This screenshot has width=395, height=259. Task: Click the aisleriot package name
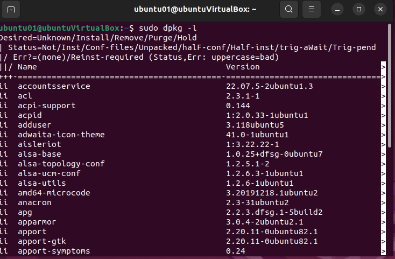point(39,144)
